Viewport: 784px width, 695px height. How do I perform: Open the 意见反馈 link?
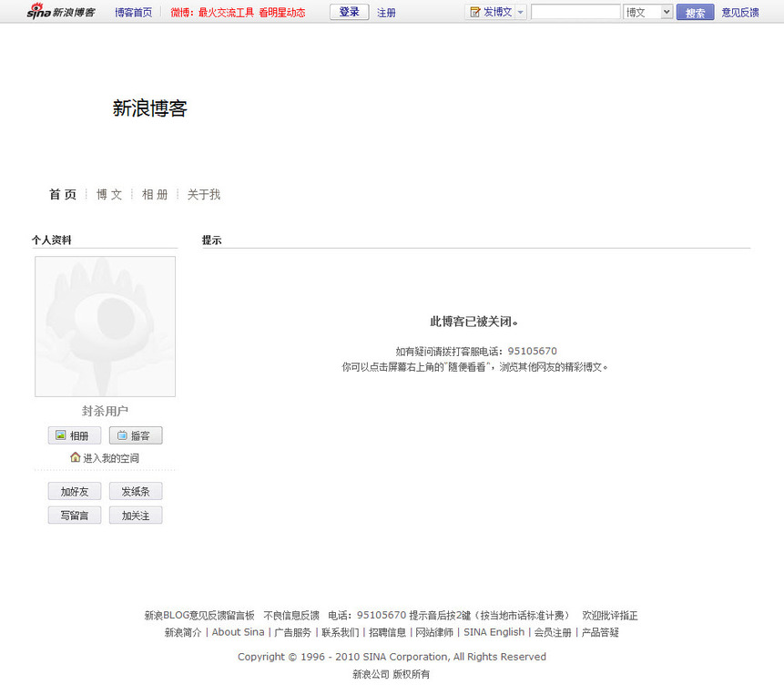(x=740, y=13)
